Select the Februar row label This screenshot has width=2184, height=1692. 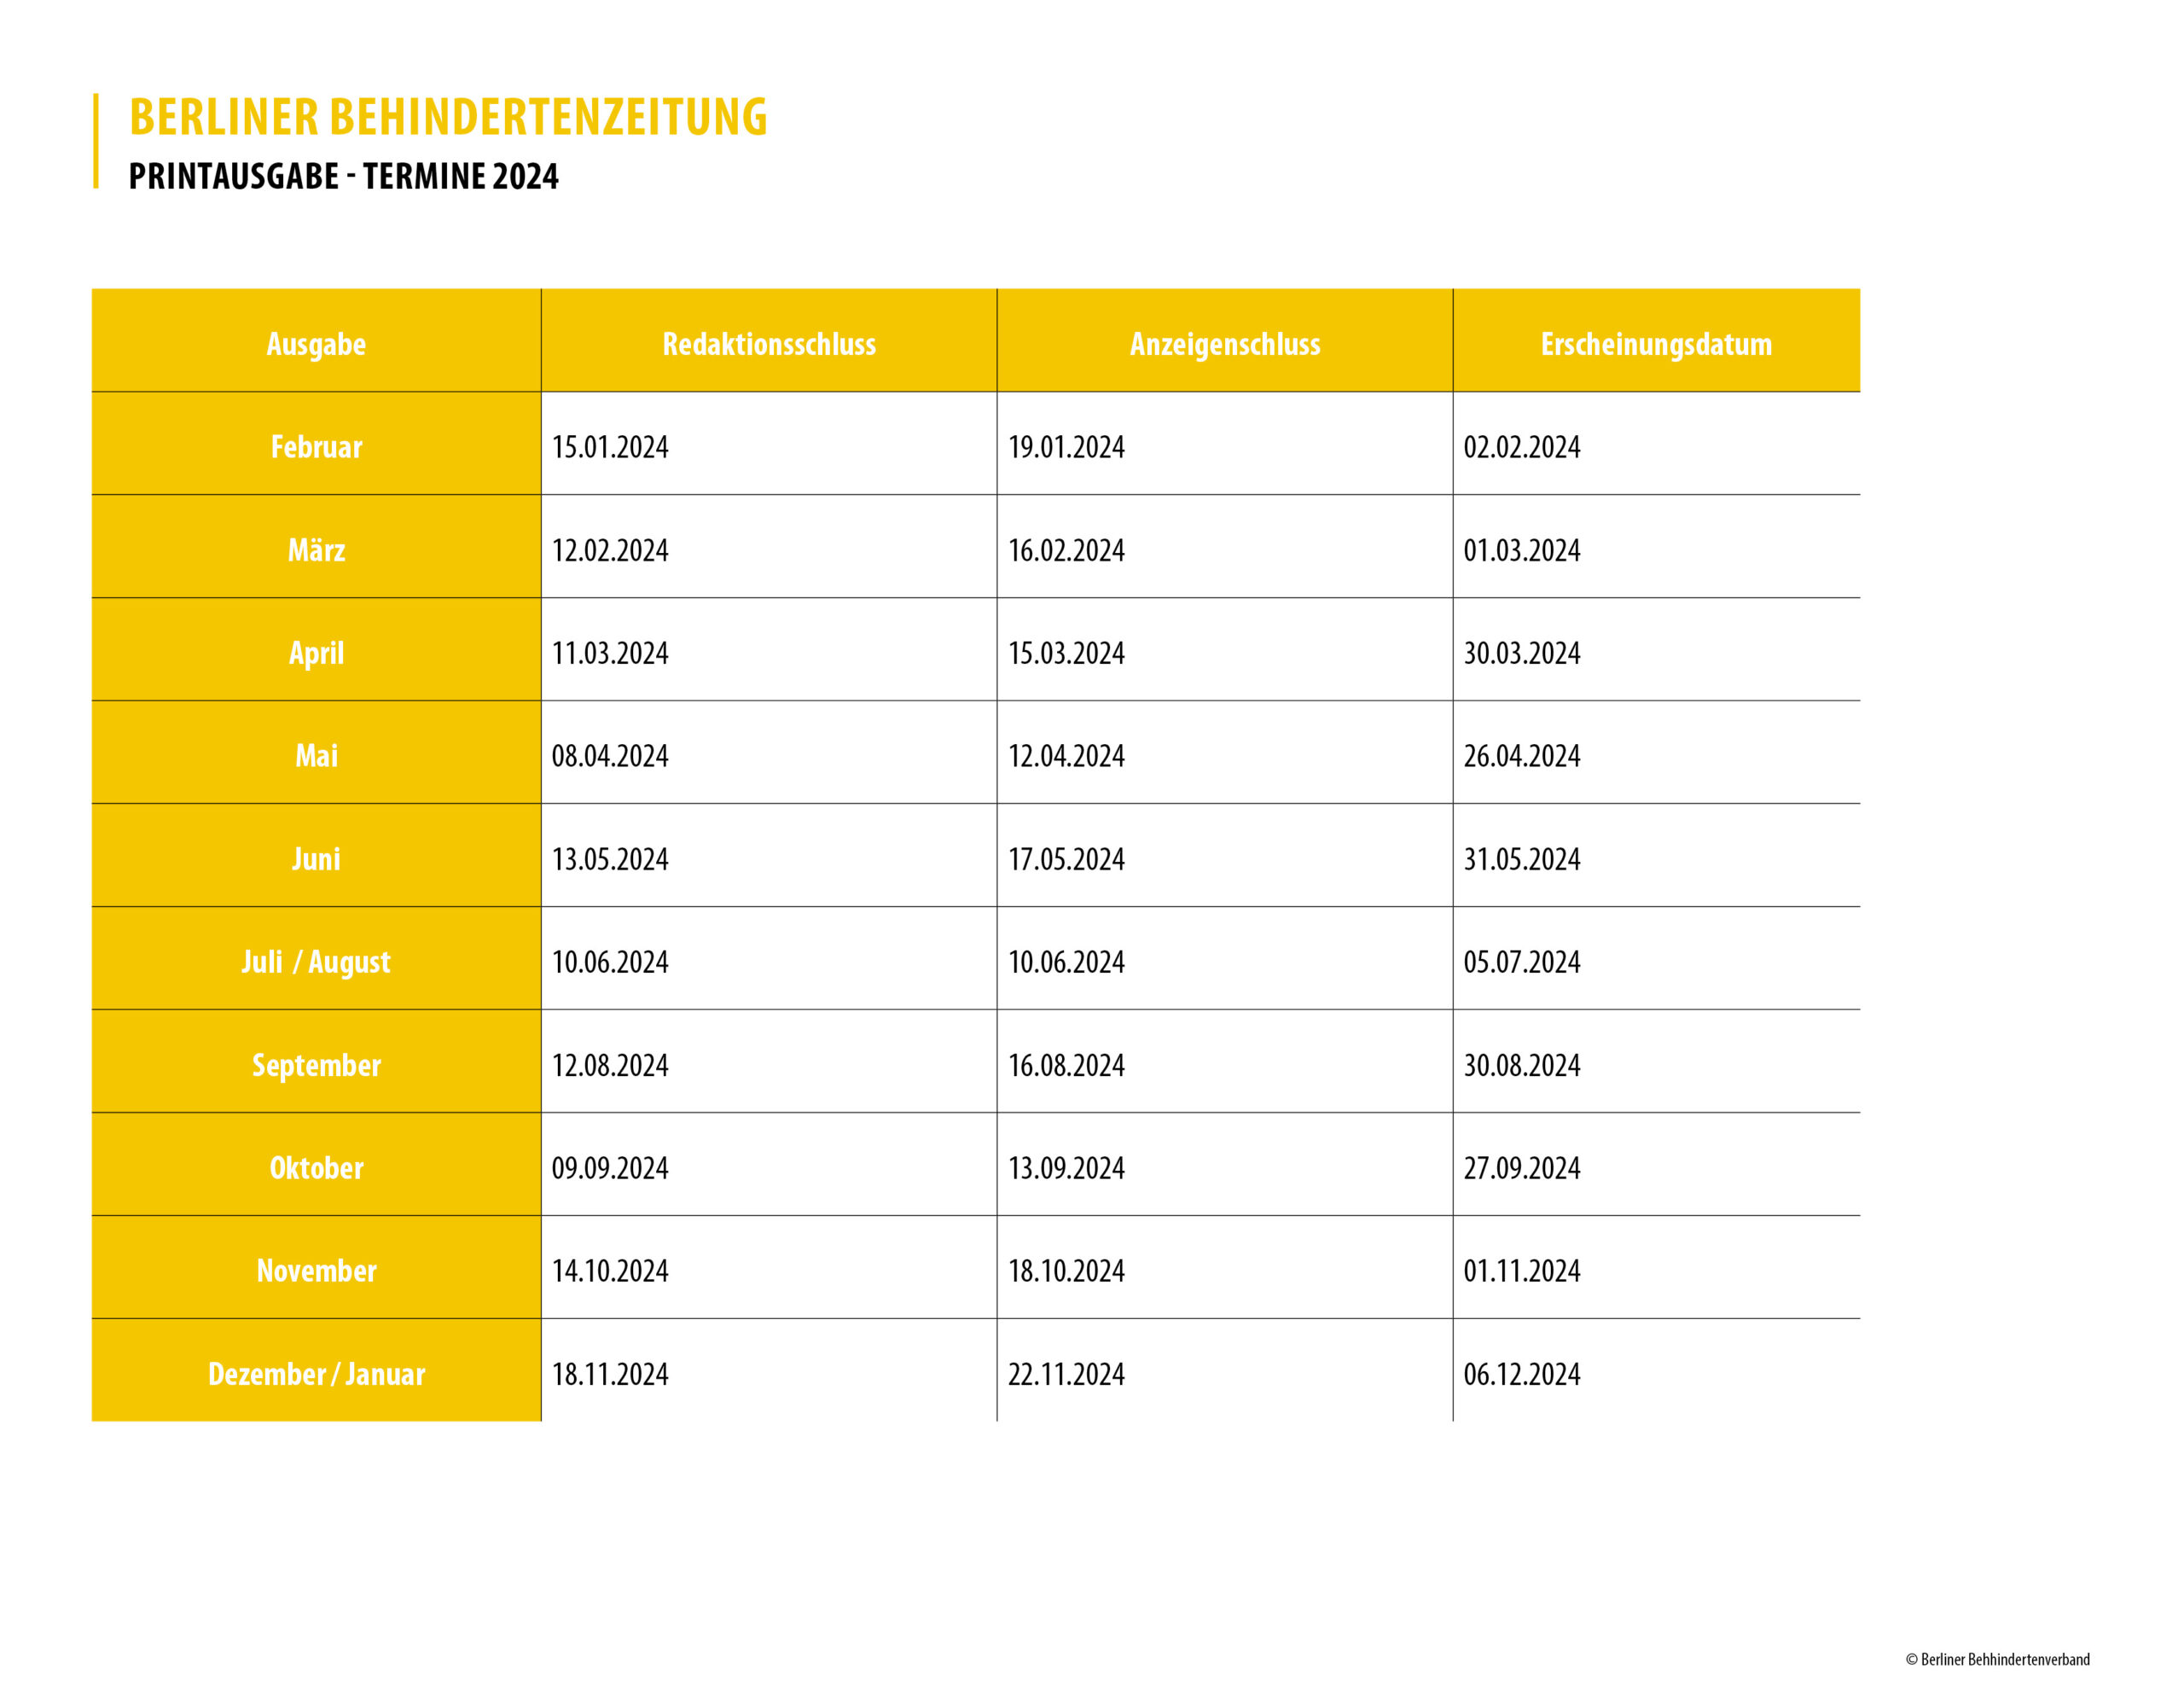[316, 447]
